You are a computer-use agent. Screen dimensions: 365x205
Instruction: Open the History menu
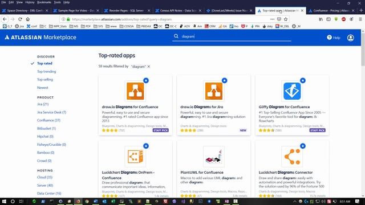[30, 2]
